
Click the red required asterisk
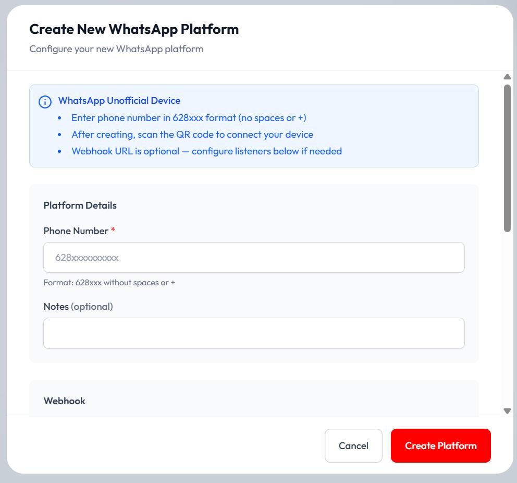pyautogui.click(x=113, y=230)
